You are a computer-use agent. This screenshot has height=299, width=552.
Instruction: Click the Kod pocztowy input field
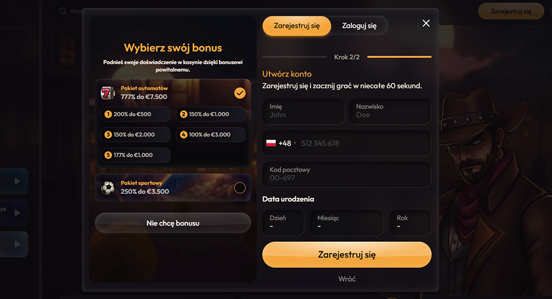pos(347,174)
